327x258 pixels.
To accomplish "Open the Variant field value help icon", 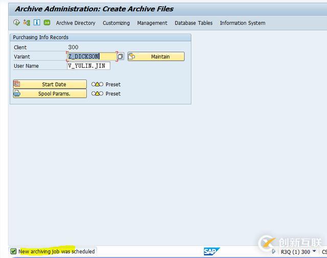I will 121,56.
